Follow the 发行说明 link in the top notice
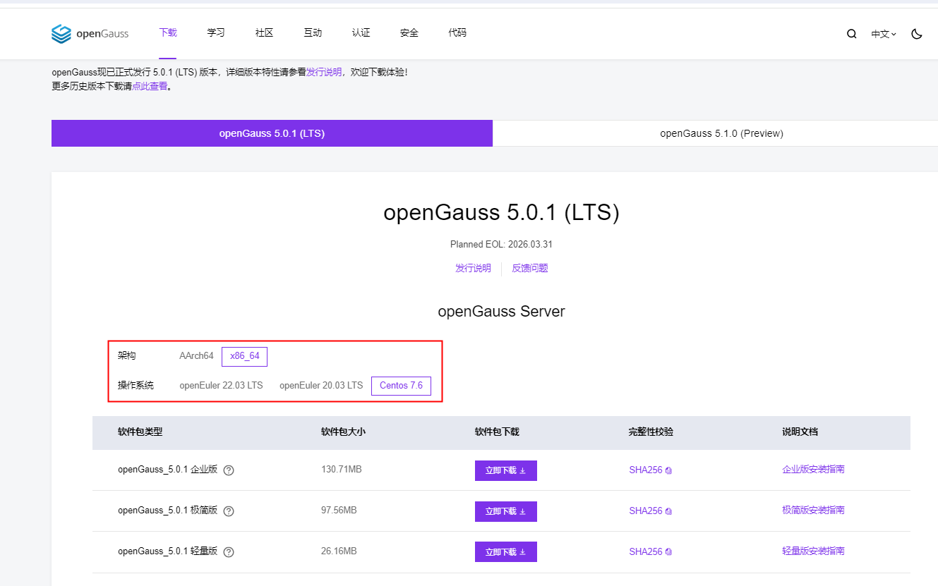 click(x=324, y=72)
